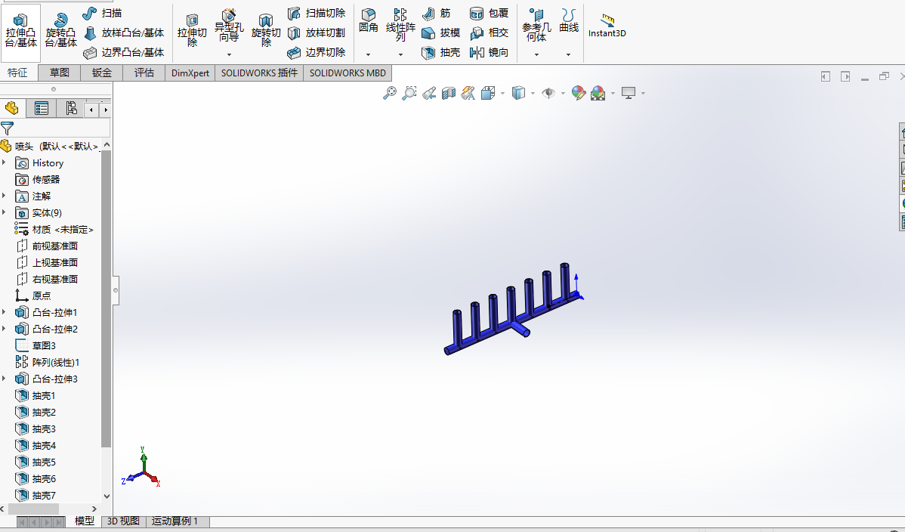Toggle the hide/show items eye icon
This screenshot has width=905, height=532.
548,93
